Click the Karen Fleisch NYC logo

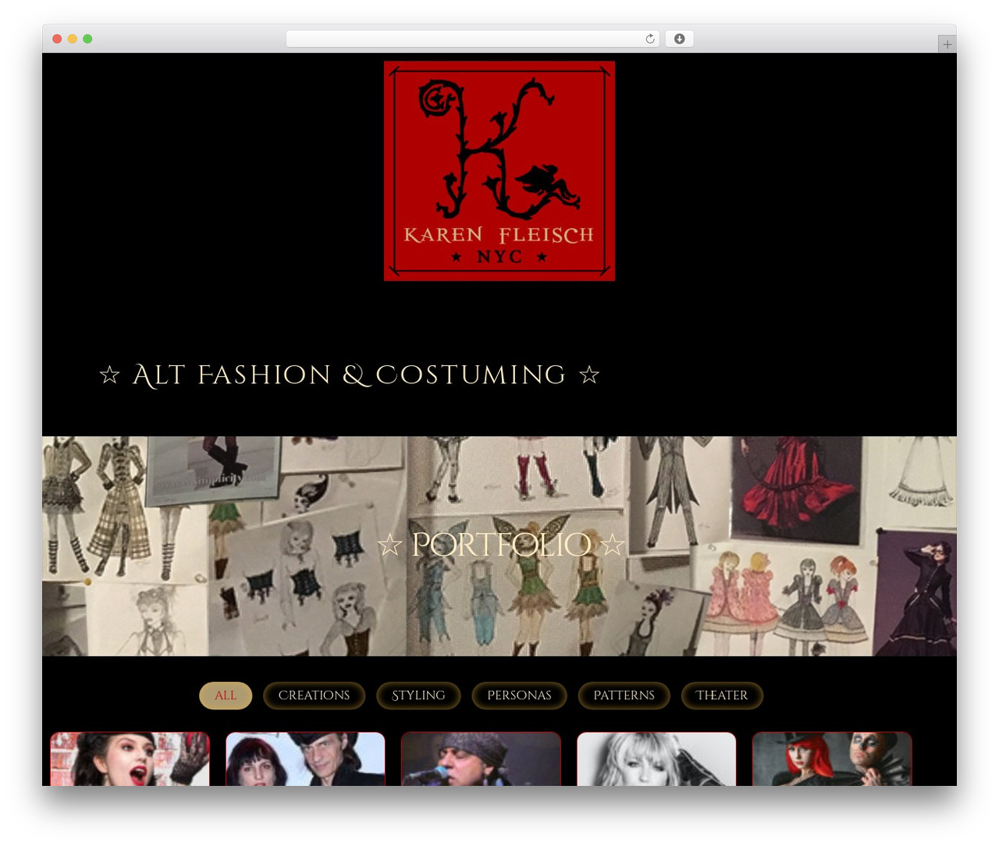click(x=499, y=171)
